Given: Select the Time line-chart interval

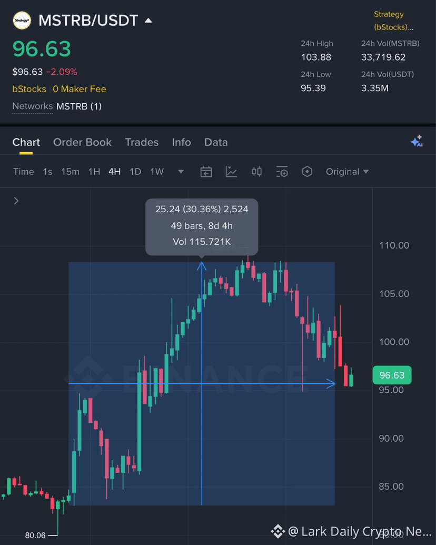Looking at the screenshot, I should (24, 172).
